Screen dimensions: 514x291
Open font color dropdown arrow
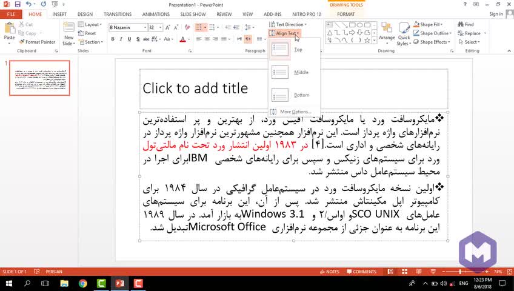click(x=189, y=39)
